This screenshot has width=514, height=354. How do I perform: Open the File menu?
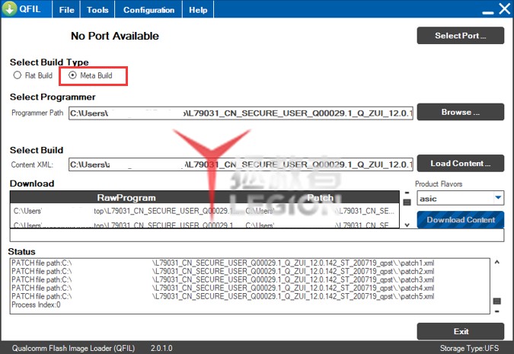(x=66, y=10)
